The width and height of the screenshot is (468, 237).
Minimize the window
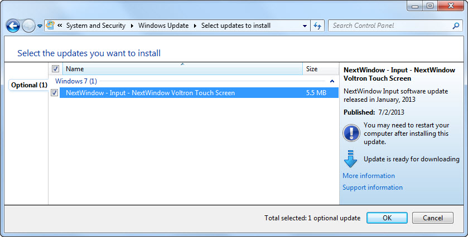pyautogui.click(x=415, y=6)
